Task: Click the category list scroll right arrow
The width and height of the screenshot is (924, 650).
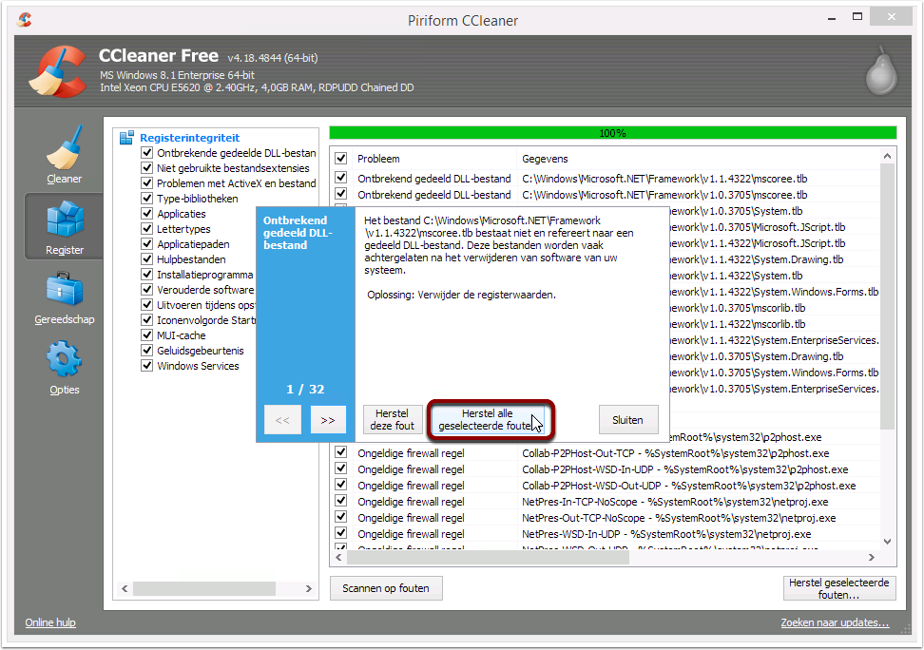Action: [x=308, y=589]
